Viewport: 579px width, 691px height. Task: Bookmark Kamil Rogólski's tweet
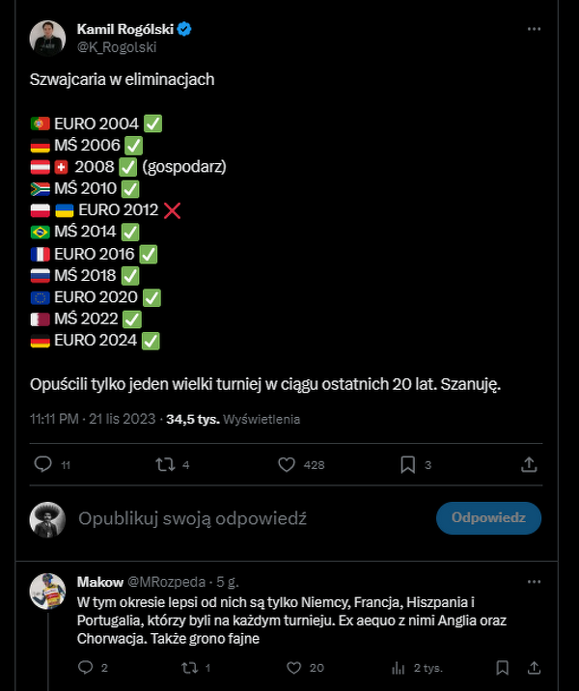(408, 464)
